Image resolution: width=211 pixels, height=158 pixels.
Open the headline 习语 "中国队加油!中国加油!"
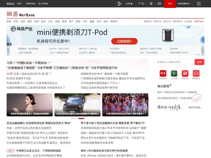(29, 63)
